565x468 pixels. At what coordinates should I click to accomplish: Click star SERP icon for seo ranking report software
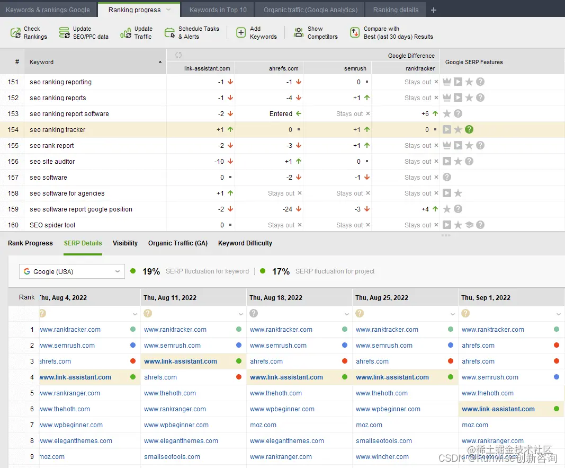(x=447, y=113)
